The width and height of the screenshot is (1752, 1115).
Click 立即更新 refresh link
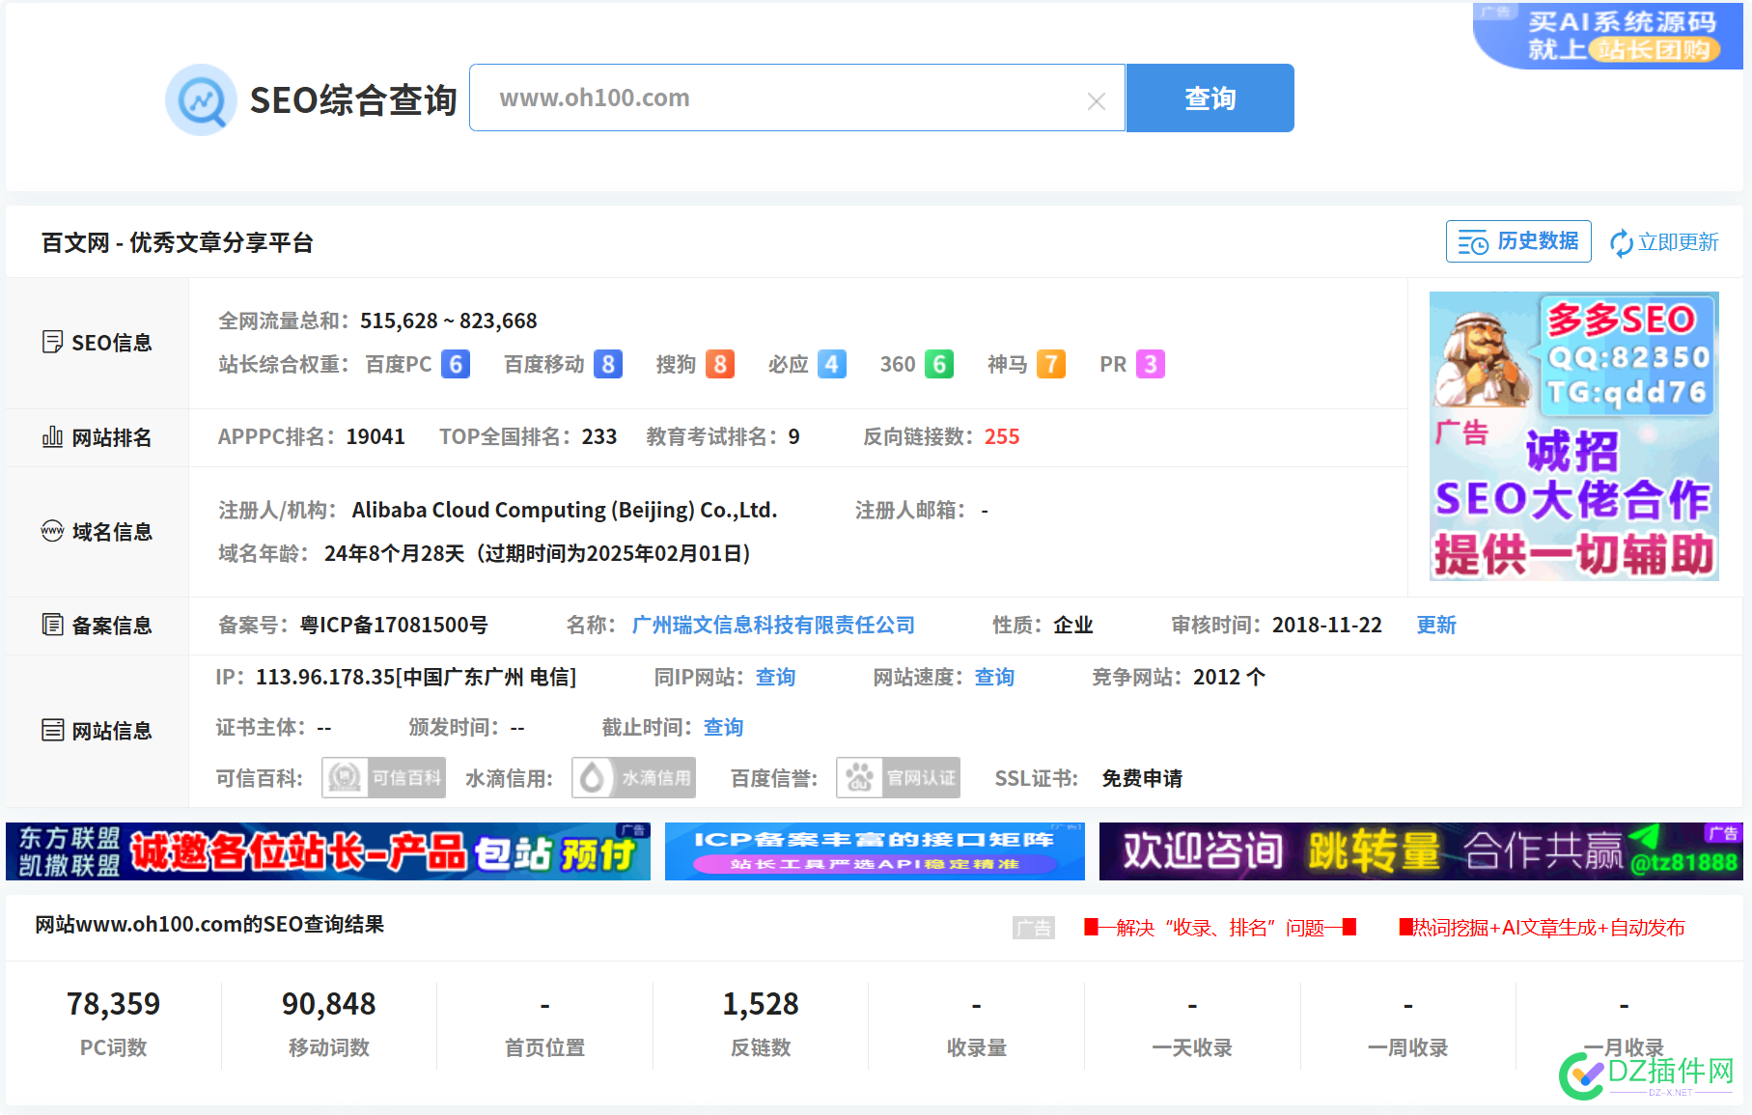[1665, 242]
